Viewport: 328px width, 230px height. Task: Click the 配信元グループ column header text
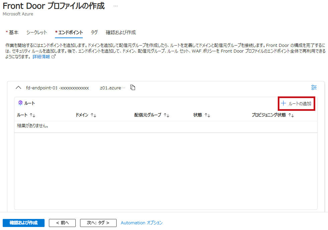148,115
